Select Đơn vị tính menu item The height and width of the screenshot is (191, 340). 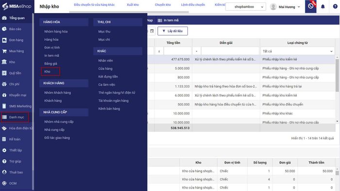click(x=52, y=48)
